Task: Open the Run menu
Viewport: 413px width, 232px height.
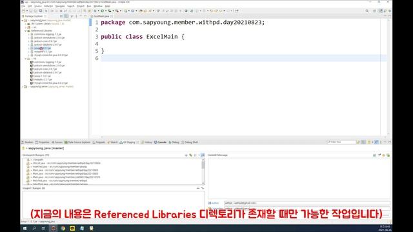Action: pos(89,6)
